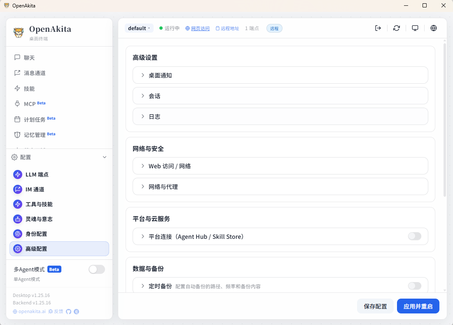Click the circular G icon in footer

pos(77,312)
